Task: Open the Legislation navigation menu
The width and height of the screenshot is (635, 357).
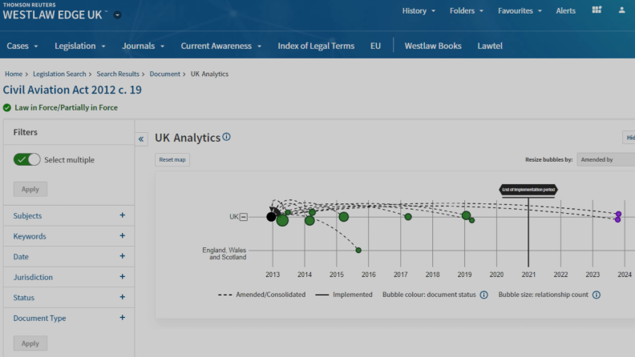Action: click(79, 46)
